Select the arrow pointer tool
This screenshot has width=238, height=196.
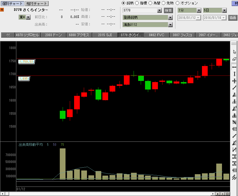tap(234, 52)
